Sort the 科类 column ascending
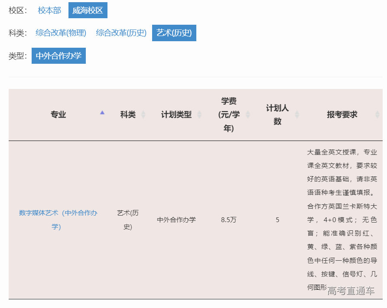This screenshot has height=308, width=387. (x=144, y=112)
